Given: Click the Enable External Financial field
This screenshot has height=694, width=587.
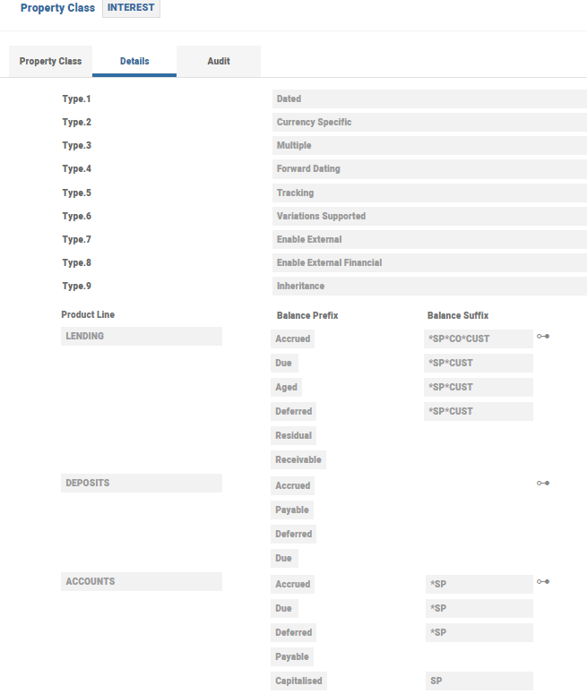Looking at the screenshot, I should pos(428,263).
